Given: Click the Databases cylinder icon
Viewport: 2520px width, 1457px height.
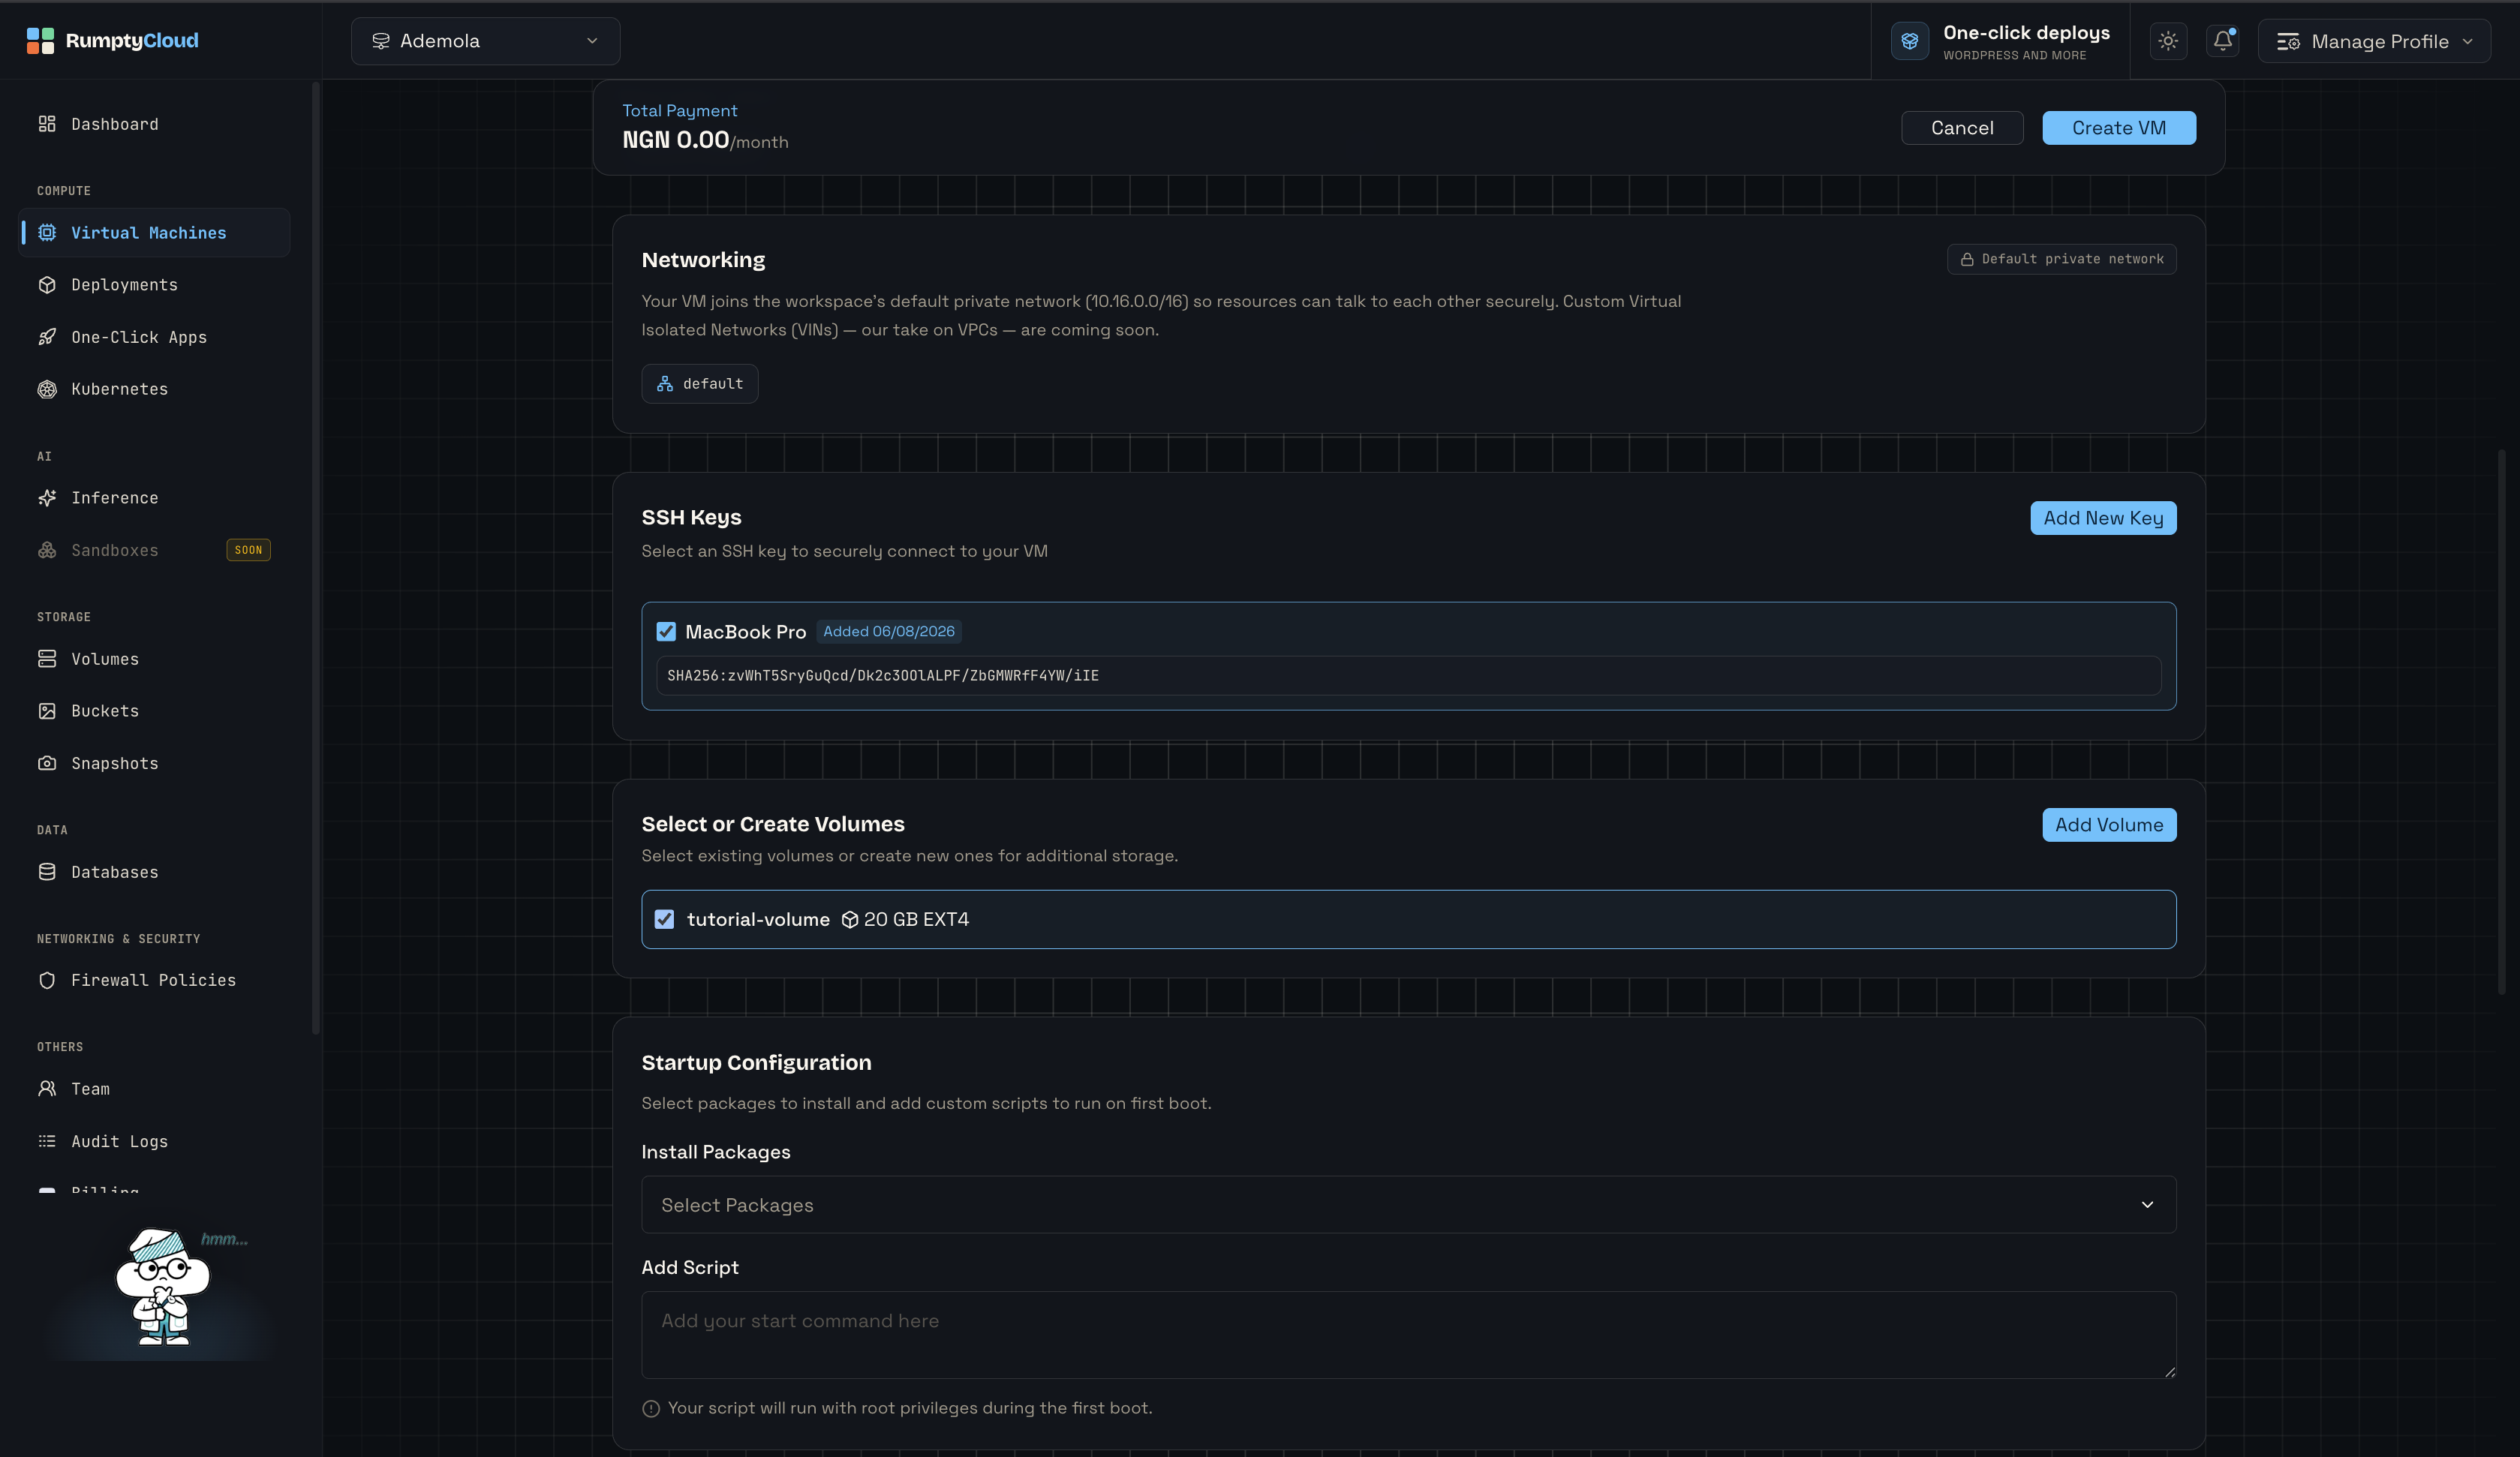Looking at the screenshot, I should (47, 872).
